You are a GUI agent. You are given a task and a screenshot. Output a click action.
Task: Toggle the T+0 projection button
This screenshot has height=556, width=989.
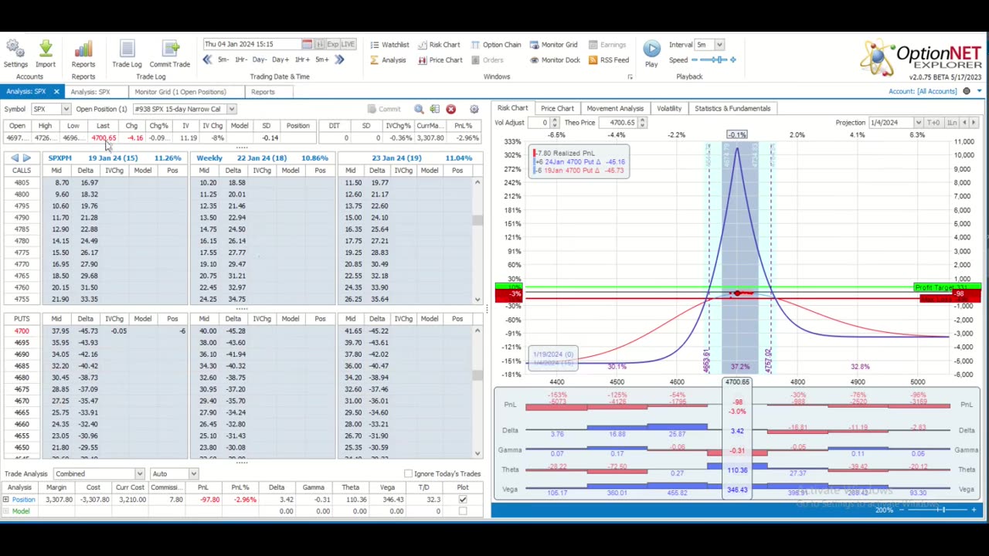(933, 123)
